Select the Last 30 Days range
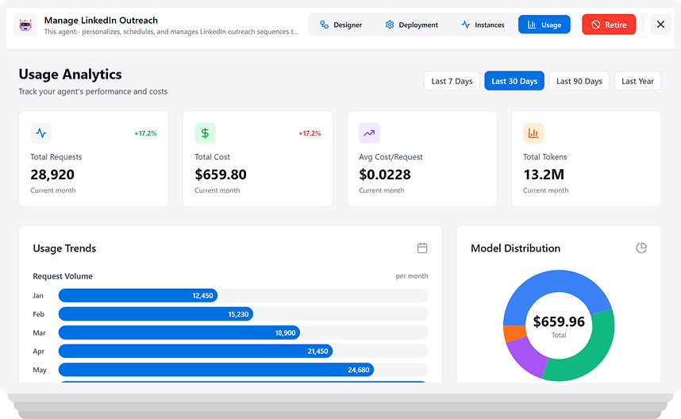 click(x=514, y=81)
